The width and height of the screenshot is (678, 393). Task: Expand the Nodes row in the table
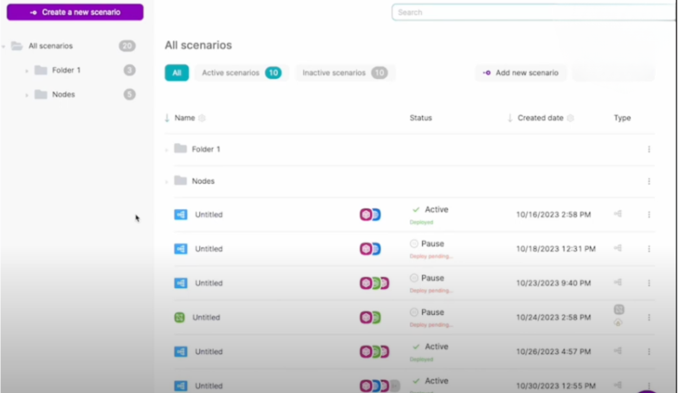click(x=166, y=181)
